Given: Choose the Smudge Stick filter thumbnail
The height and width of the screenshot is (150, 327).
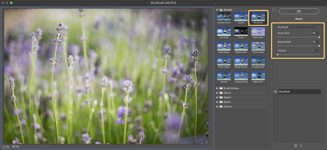Looking at the screenshot, I should pyautogui.click(x=258, y=61).
